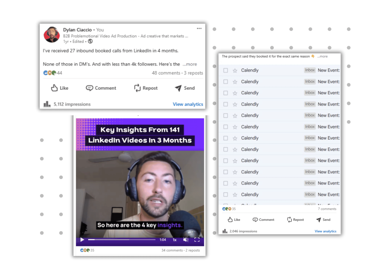This screenshot has height=272, width=378.
Task: Enter fullscreen on the video player
Action: click(x=197, y=240)
